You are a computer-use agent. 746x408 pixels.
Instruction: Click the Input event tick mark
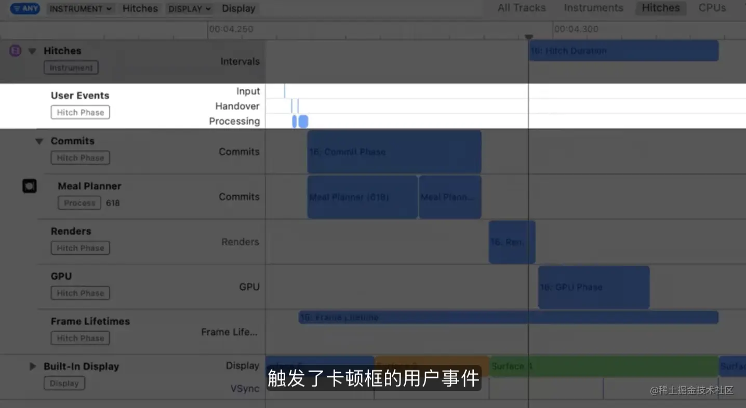click(x=284, y=91)
